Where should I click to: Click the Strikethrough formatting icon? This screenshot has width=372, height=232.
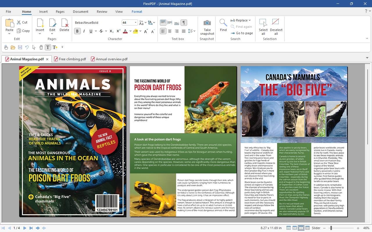101,31
